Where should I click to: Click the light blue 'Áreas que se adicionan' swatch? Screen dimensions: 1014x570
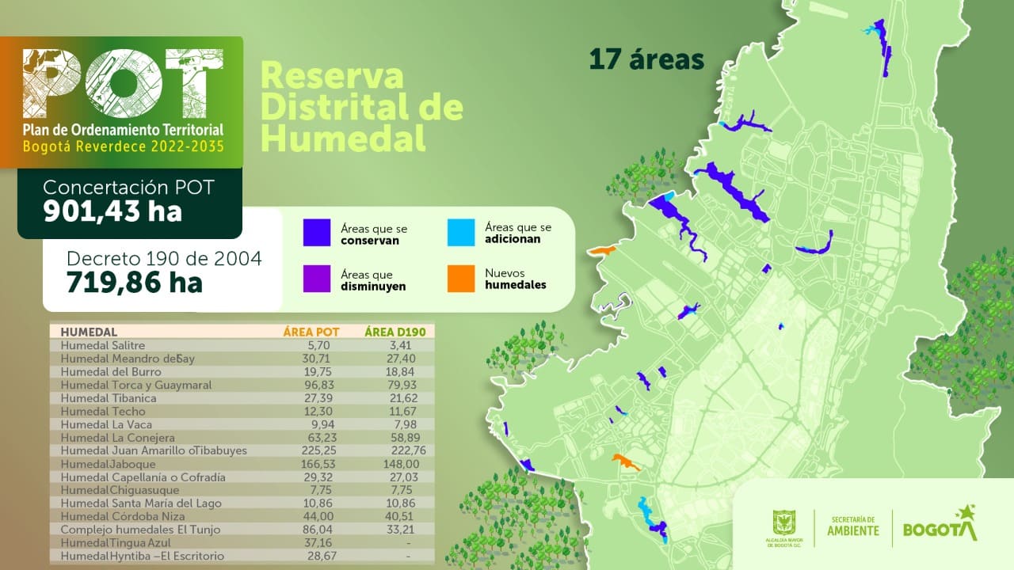coord(460,233)
